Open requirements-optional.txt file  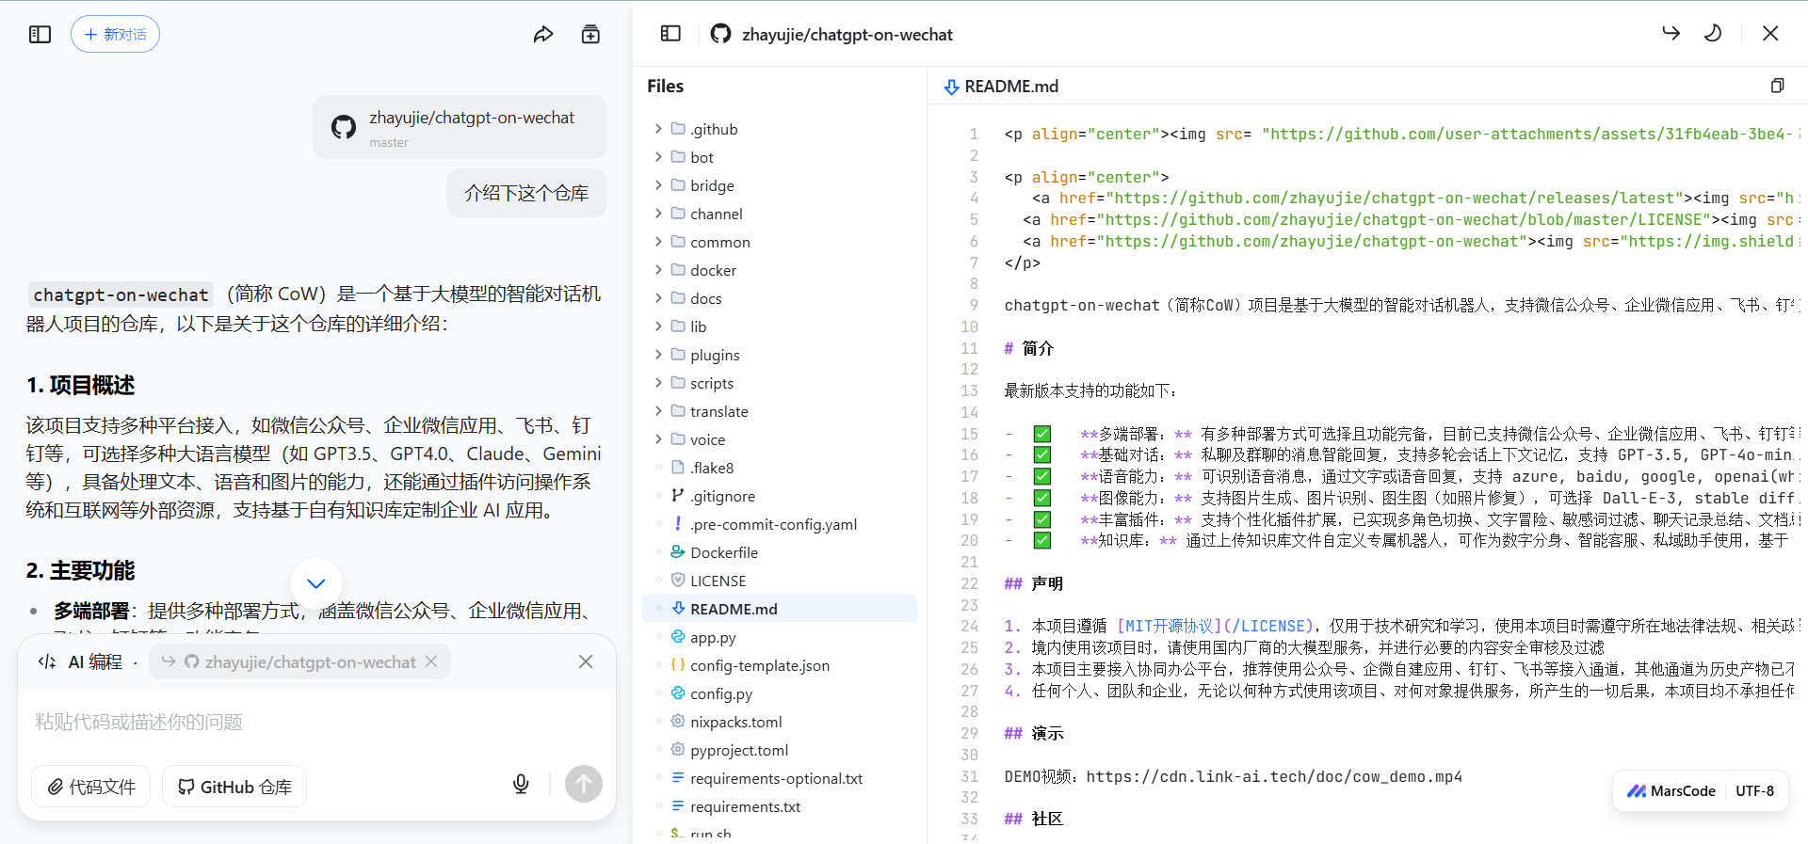[x=780, y=778]
